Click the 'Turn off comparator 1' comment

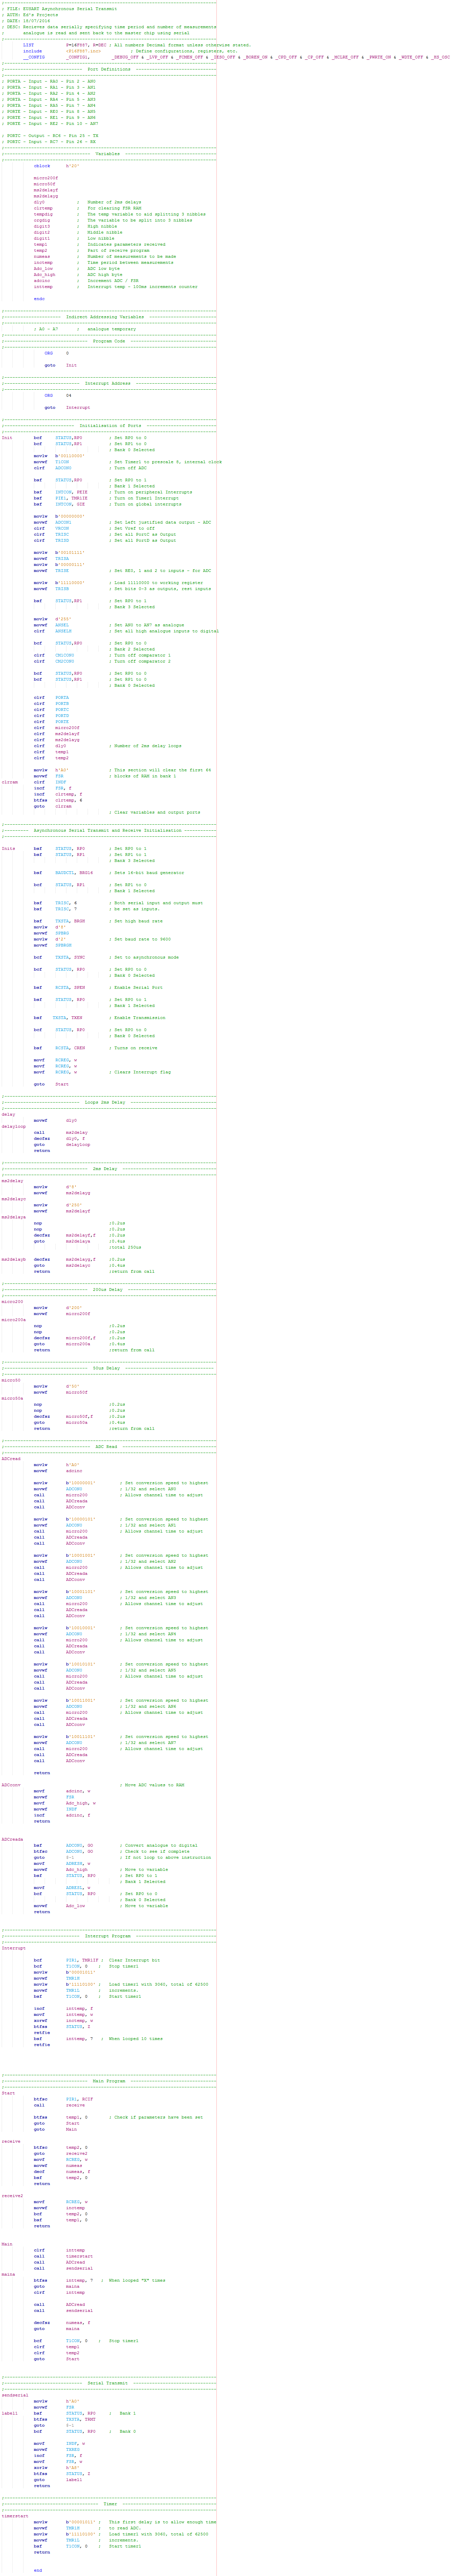click(142, 655)
